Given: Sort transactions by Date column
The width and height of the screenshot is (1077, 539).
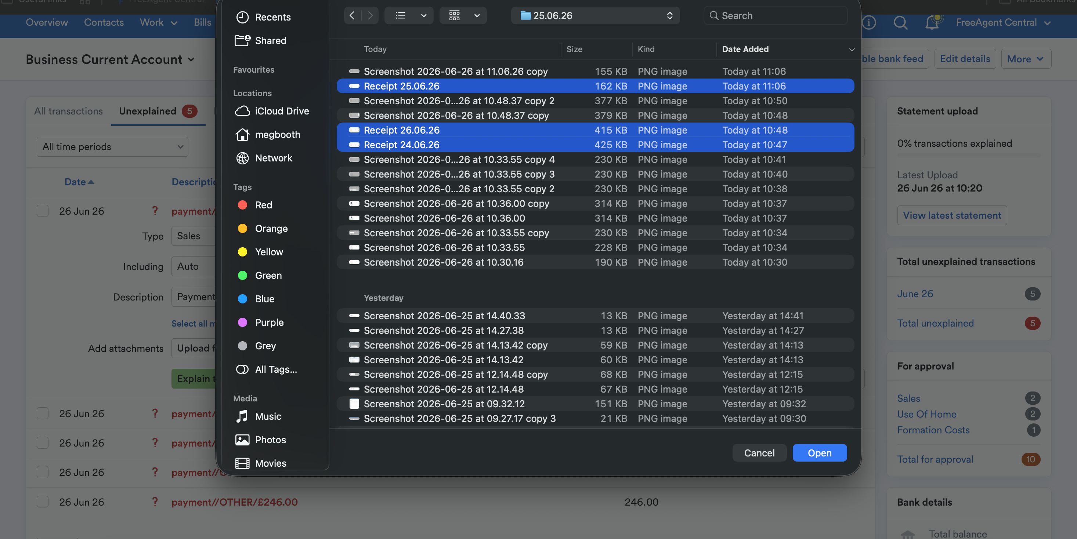Looking at the screenshot, I should click(x=79, y=181).
